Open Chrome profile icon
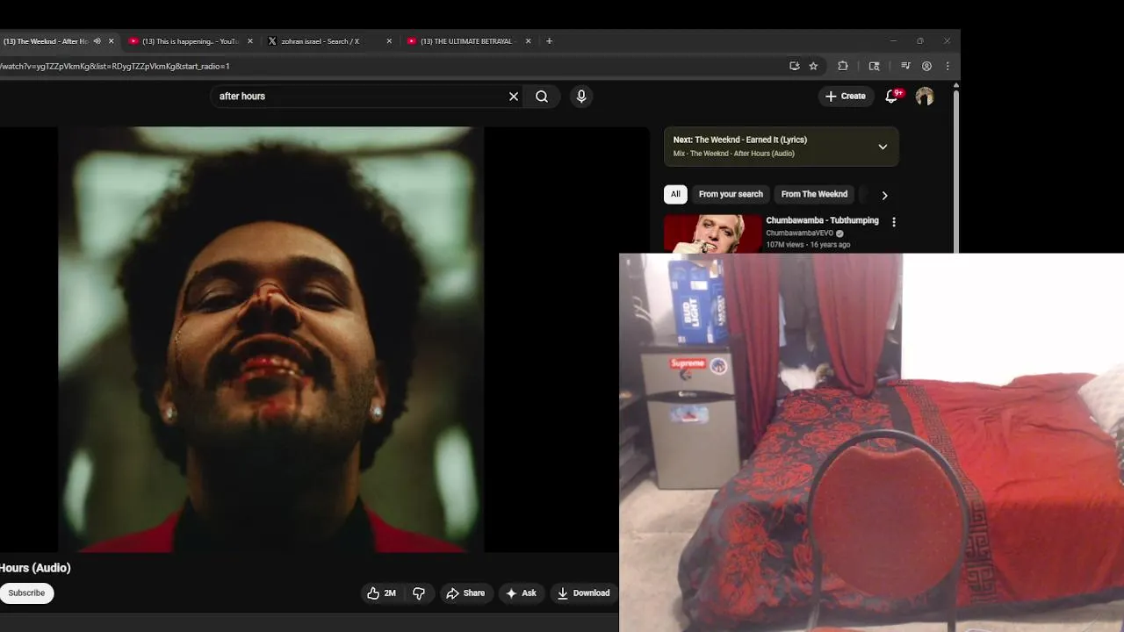 coord(926,66)
